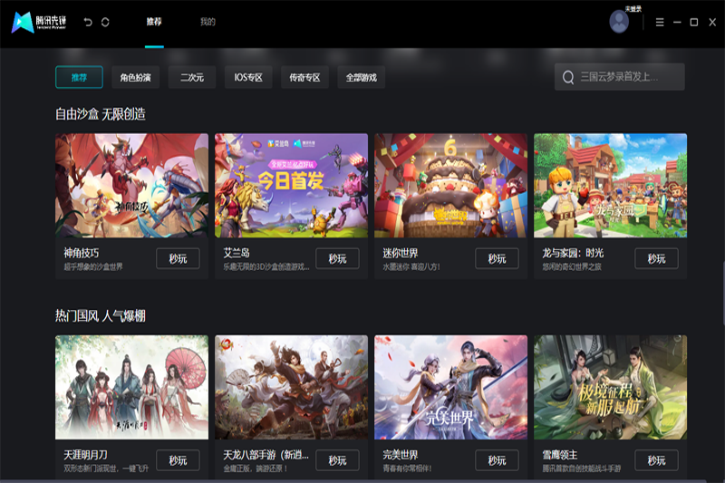Select the 角色扮演 category filter
Image resolution: width=725 pixels, height=483 pixels.
[135, 77]
